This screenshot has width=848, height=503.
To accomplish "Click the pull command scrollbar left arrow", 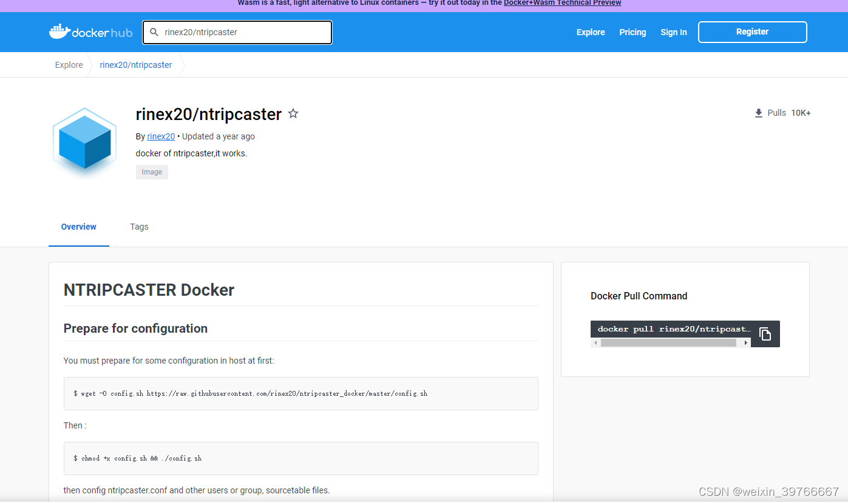I will click(595, 343).
